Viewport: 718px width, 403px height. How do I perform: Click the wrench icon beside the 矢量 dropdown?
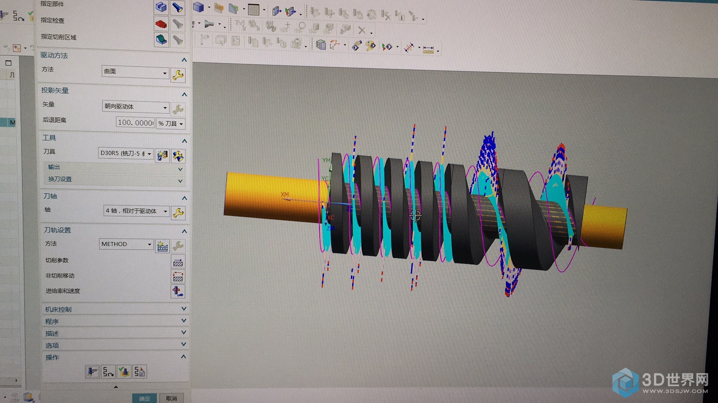click(178, 109)
